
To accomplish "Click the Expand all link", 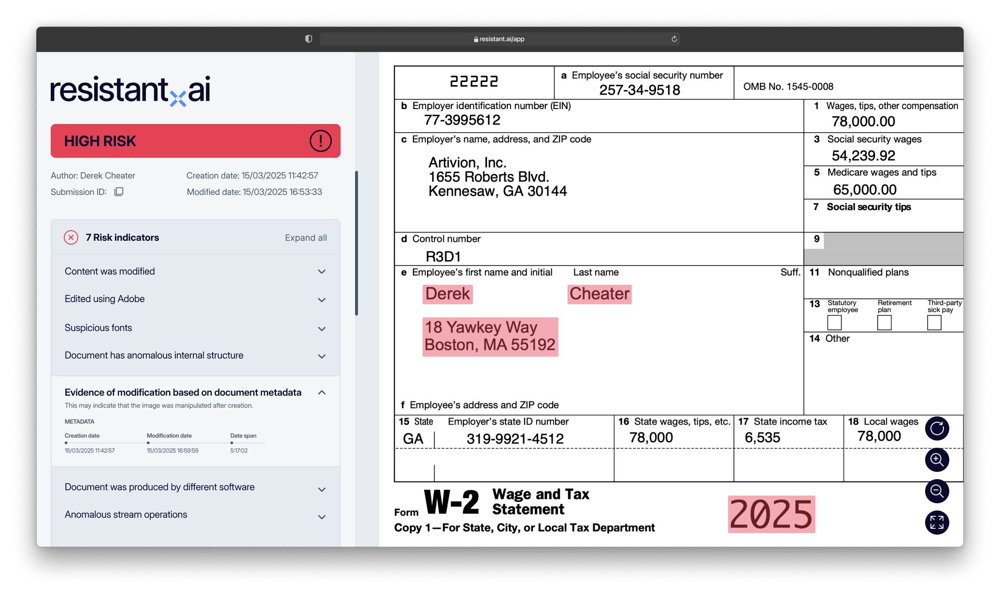I will 305,238.
